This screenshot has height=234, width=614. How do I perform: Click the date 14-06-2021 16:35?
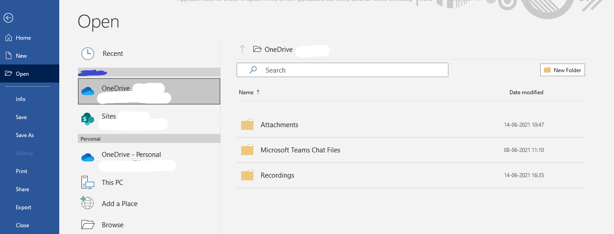point(525,175)
